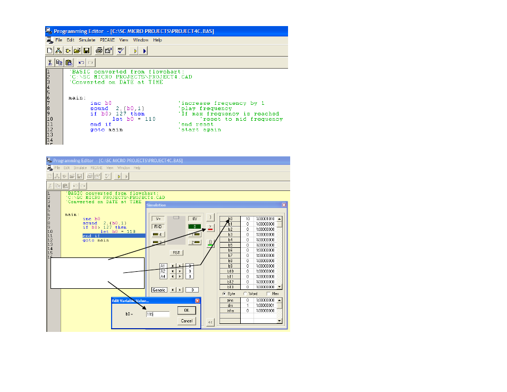Decrease A1 analogue value with left arrow

[x=173, y=266]
